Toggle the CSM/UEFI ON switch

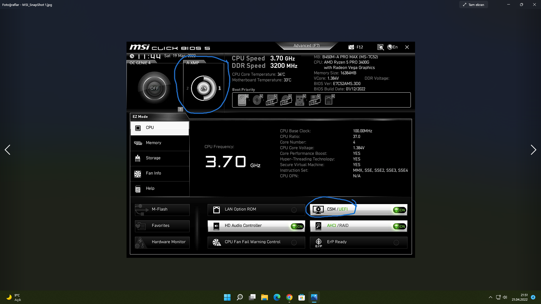[400, 210]
